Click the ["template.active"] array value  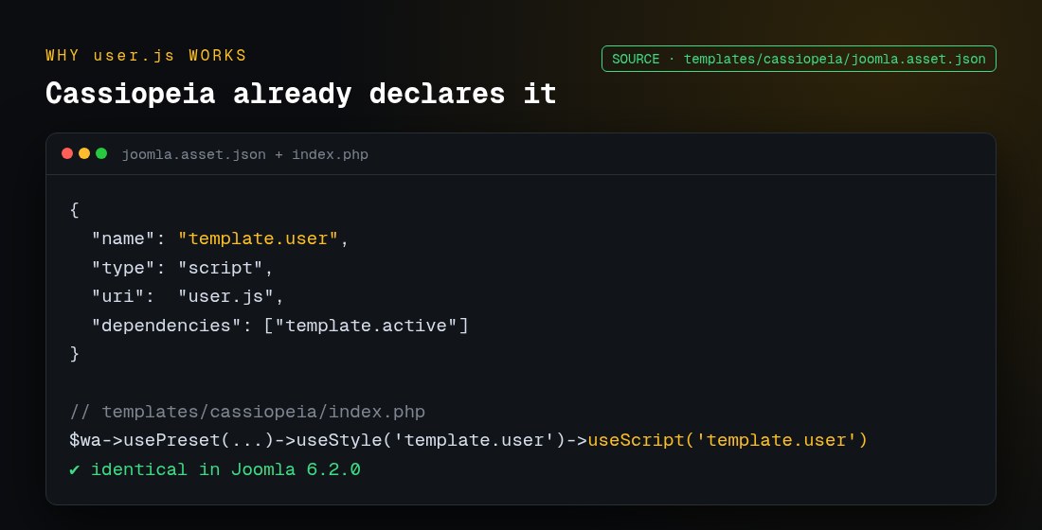point(367,326)
